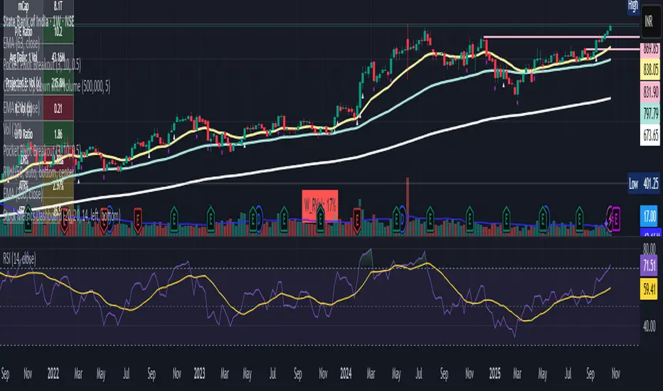Click the mCap 8.1T dashboard value

[x=58, y=6]
